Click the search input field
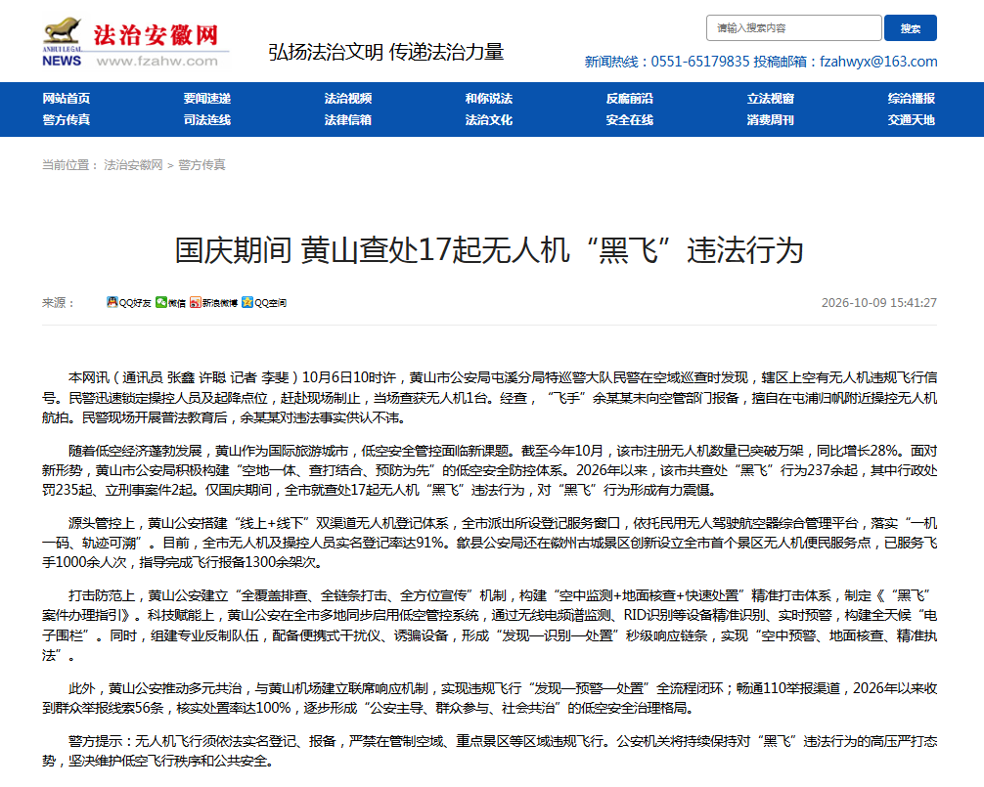Screen dimensions: 984x787 [x=794, y=28]
